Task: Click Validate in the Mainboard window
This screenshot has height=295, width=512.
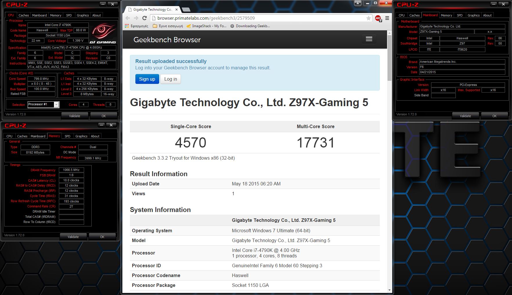Action: (x=465, y=116)
